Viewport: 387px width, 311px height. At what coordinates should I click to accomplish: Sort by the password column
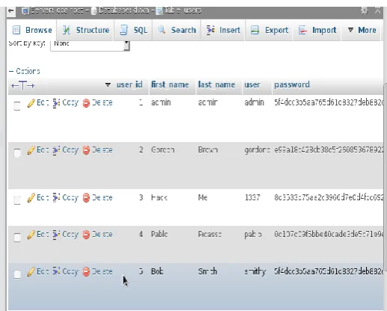pyautogui.click(x=292, y=84)
